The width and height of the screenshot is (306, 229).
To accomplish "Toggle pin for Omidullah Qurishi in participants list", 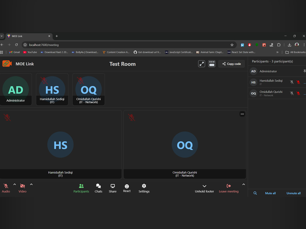I will (292, 93).
